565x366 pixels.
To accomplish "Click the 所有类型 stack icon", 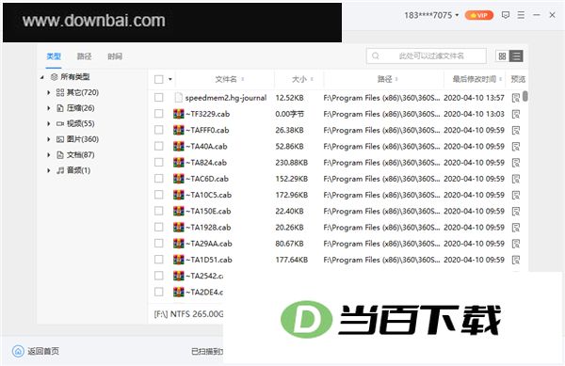I will point(54,76).
